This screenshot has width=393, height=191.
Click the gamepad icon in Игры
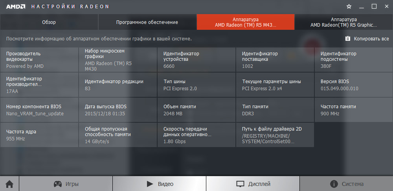pos(58,184)
